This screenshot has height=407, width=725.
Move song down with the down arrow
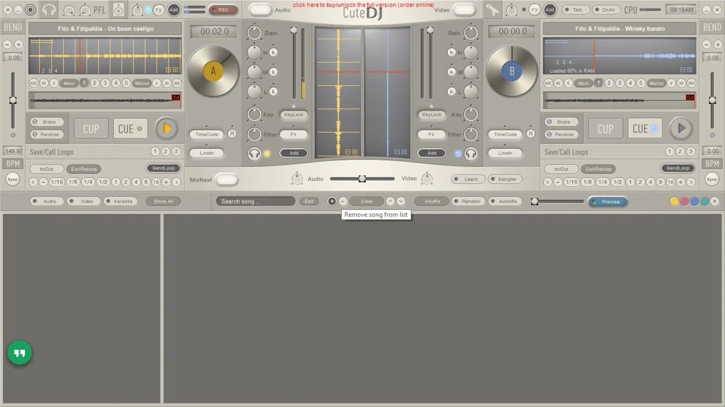tap(401, 201)
